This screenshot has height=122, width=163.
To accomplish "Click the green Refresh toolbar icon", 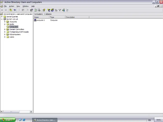I will (x=35, y=10).
